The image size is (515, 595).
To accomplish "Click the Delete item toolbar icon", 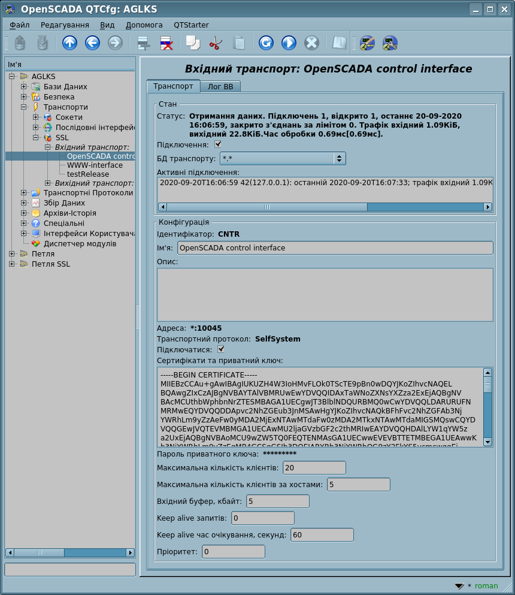I will (x=166, y=43).
